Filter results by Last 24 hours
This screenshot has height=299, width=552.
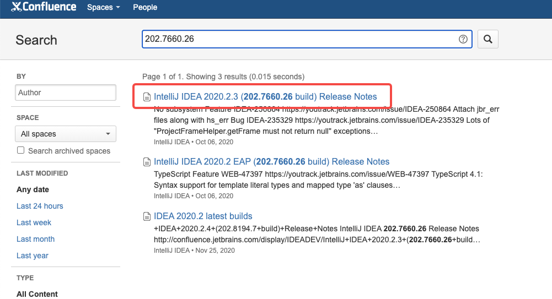pos(40,206)
